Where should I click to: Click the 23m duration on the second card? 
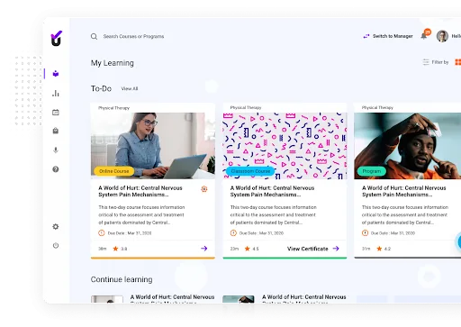[x=234, y=249]
